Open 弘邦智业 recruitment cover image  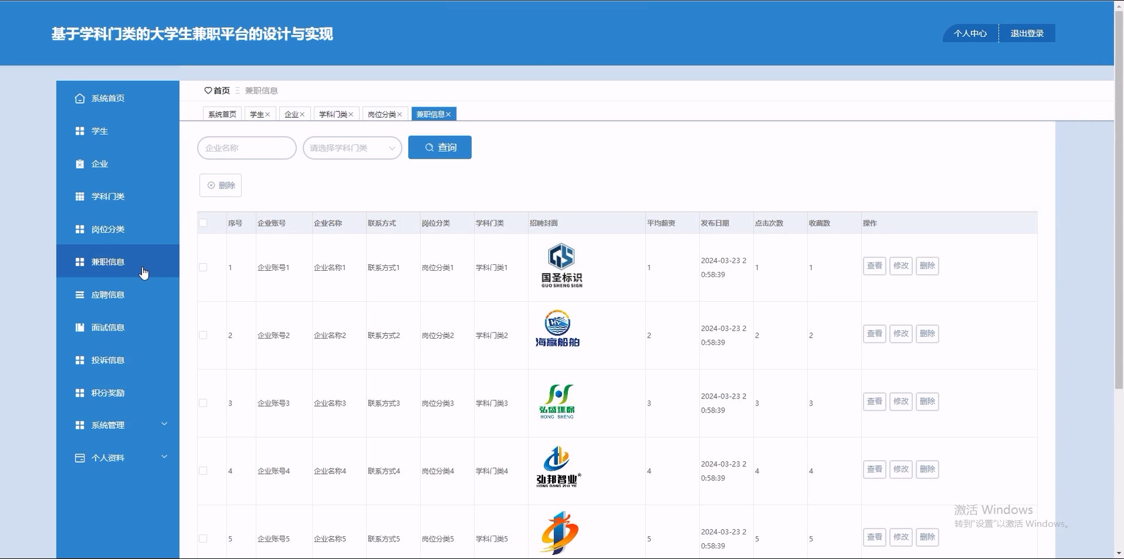pos(558,467)
